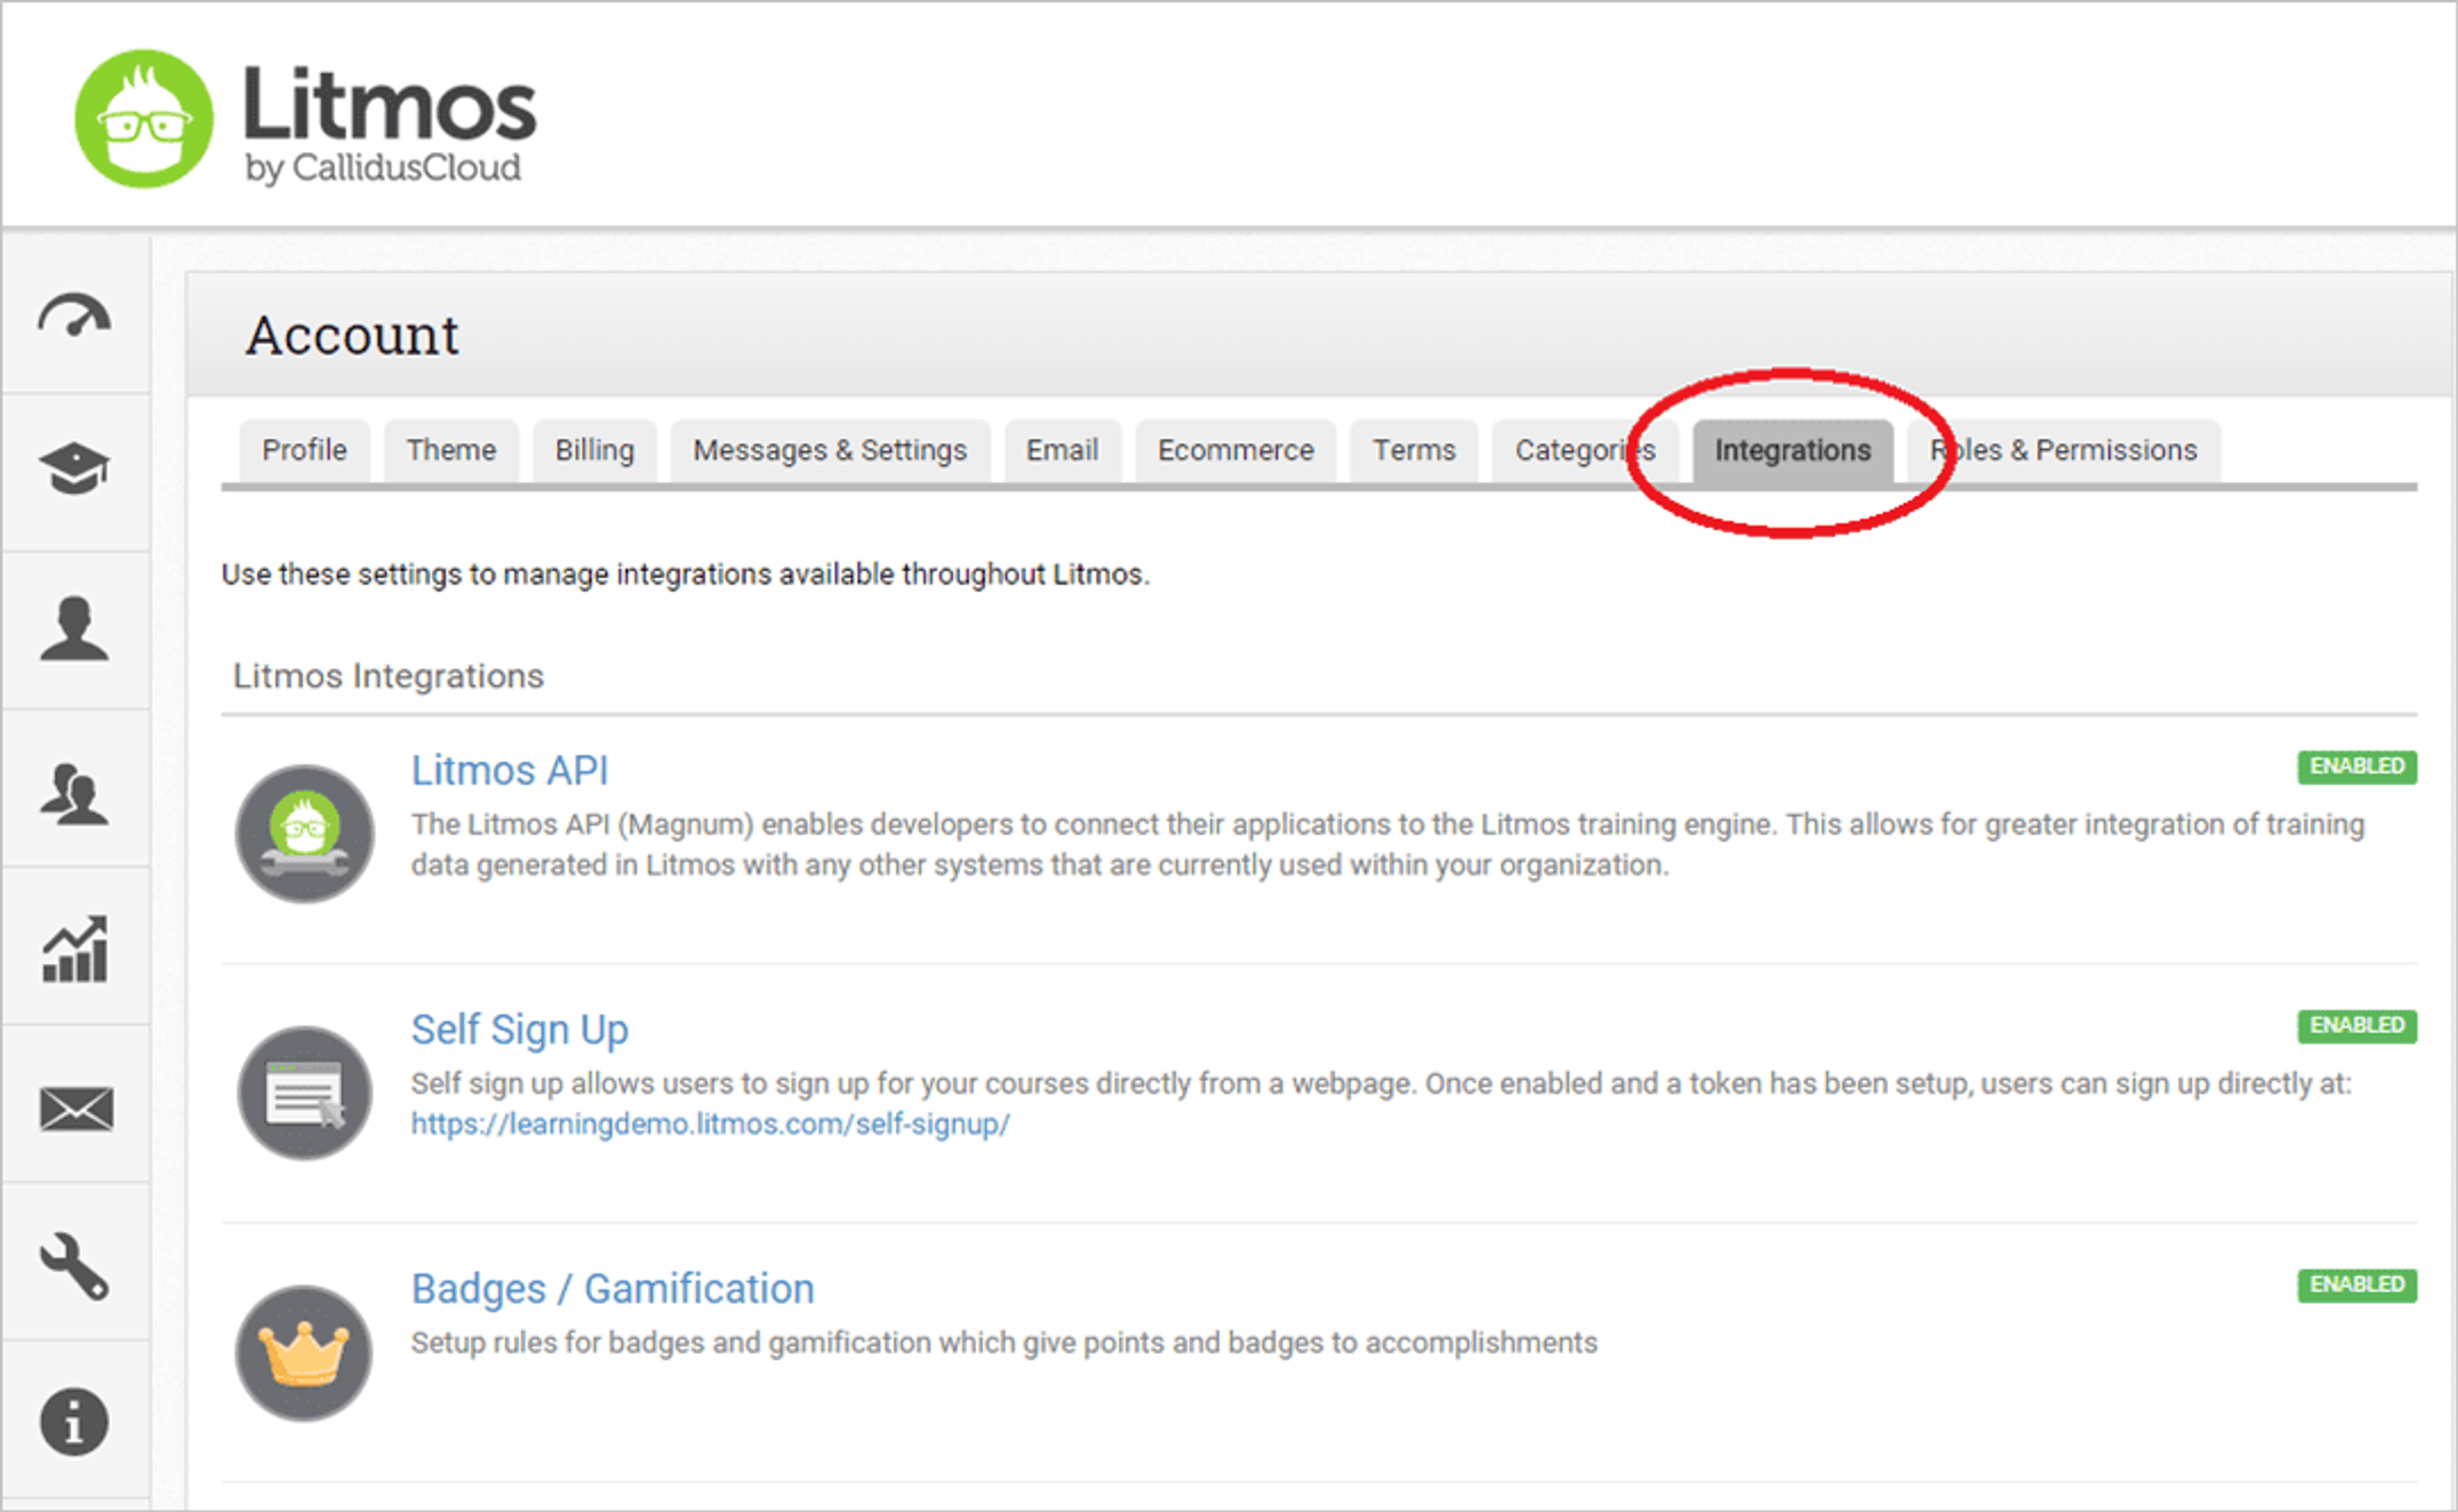The height and width of the screenshot is (1512, 2458).
Task: Click the 'Setup rules for badges and gamification' text
Action: (x=1004, y=1342)
